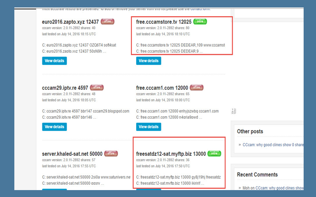This screenshot has width=316, height=197.
Task: Click 'last tested on July 14, 2016 18:05 UTC'
Action: 69,100
